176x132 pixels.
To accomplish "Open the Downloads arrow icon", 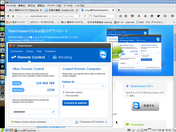I will point(139,16).
